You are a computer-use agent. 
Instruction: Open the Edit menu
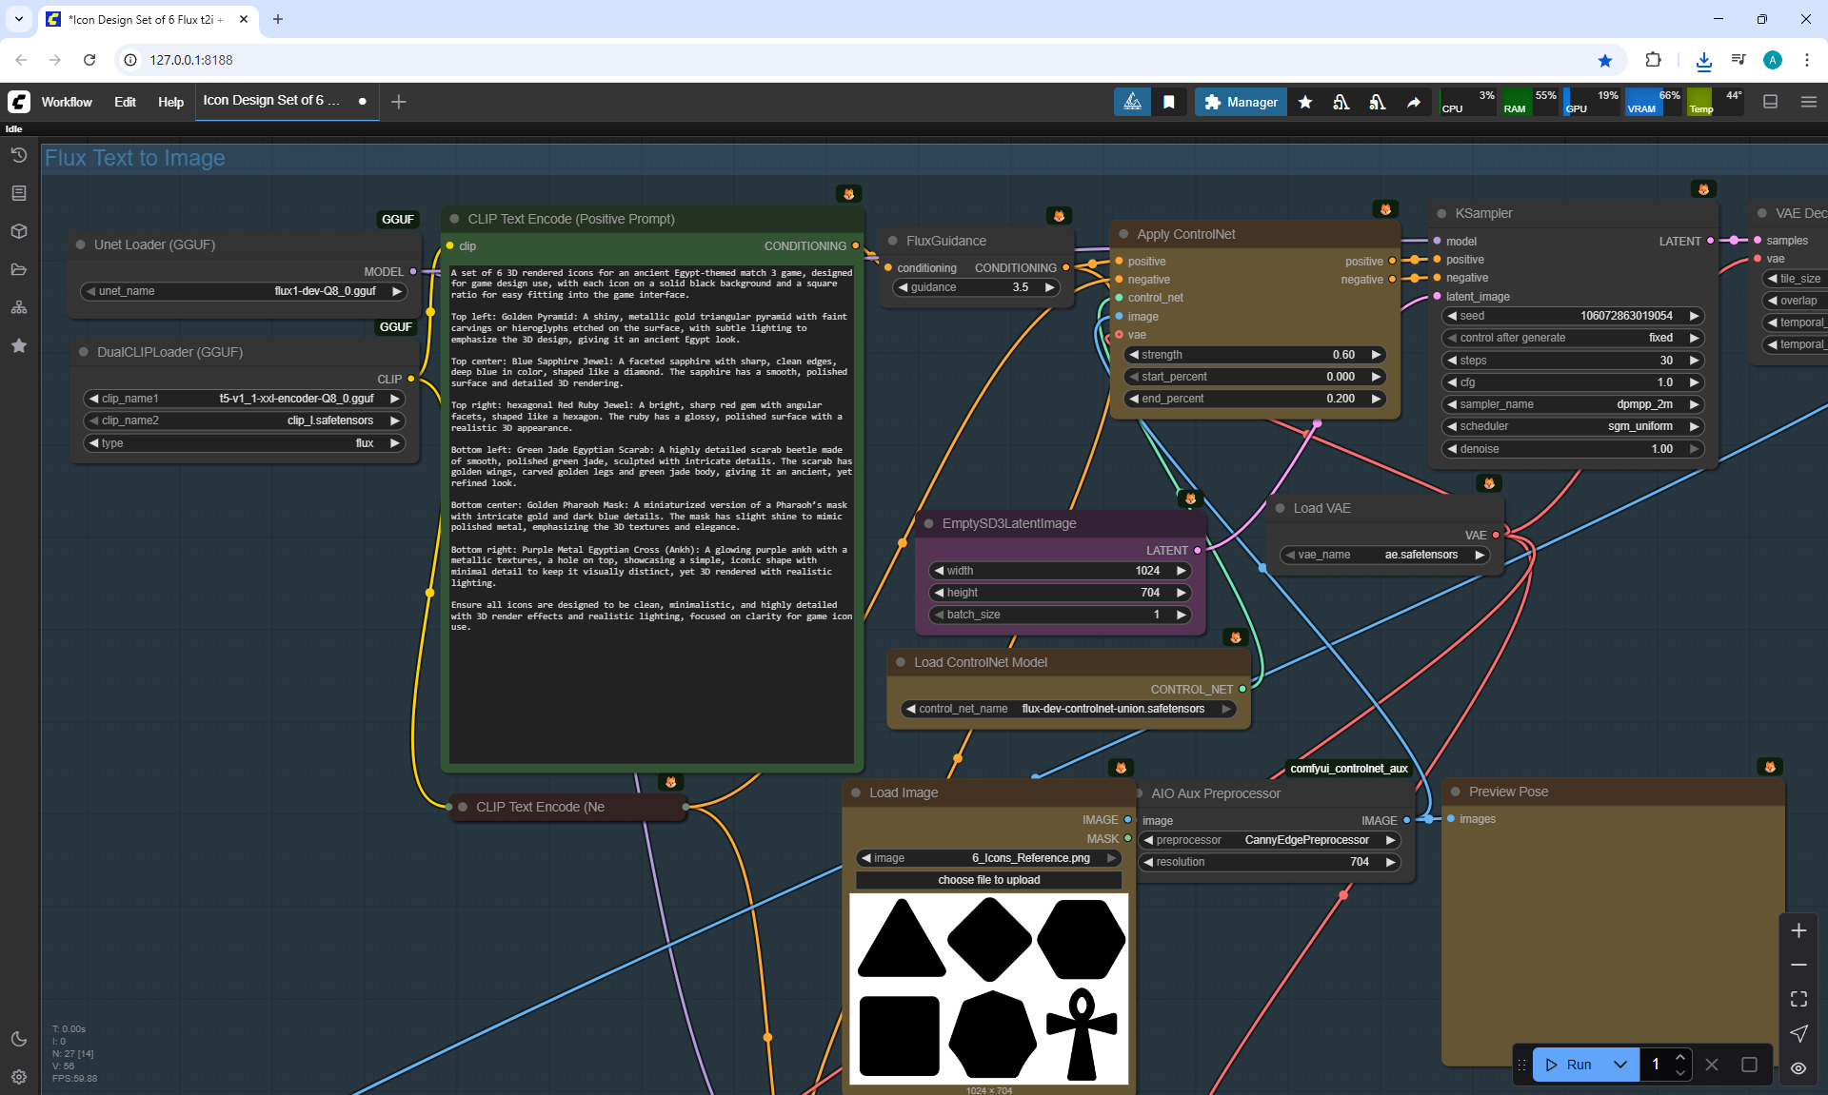pyautogui.click(x=125, y=102)
